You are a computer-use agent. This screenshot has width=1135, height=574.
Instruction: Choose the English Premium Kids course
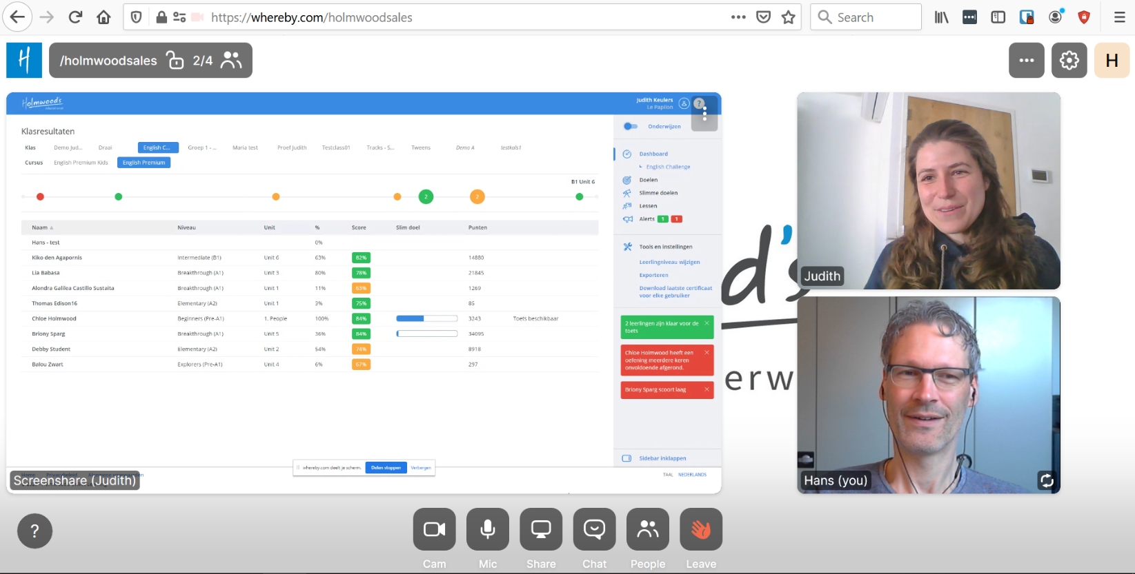(81, 163)
